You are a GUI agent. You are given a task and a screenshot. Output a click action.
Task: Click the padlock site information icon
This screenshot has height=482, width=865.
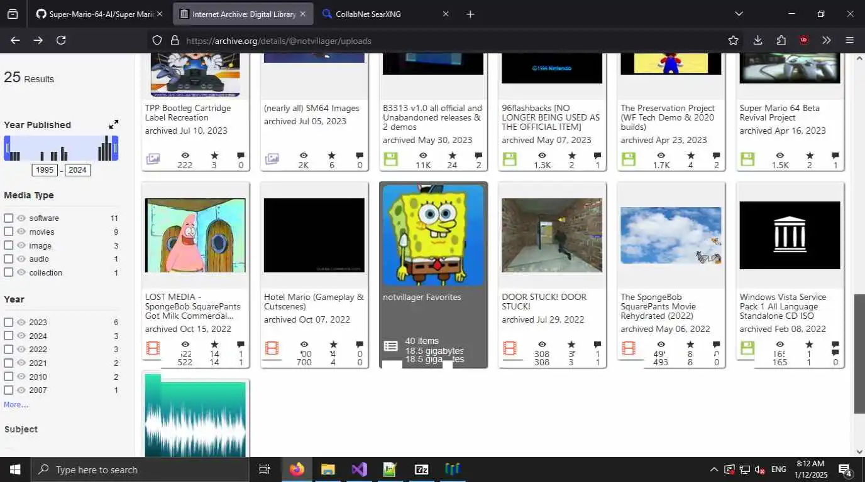coord(175,40)
